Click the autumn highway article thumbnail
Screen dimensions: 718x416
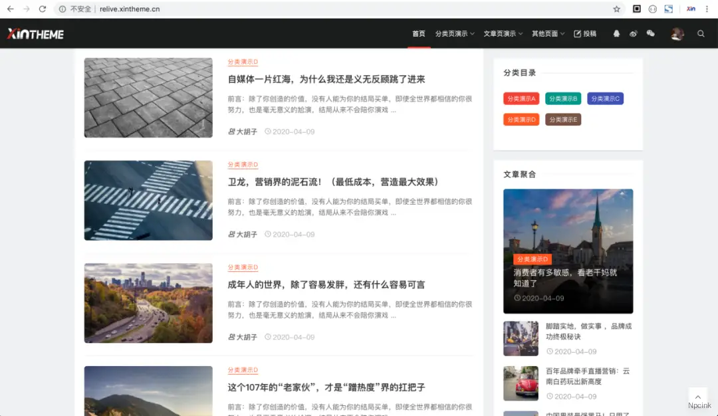click(x=148, y=303)
